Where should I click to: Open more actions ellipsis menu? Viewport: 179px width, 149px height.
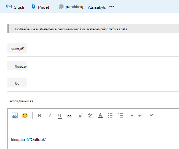coord(112,6)
